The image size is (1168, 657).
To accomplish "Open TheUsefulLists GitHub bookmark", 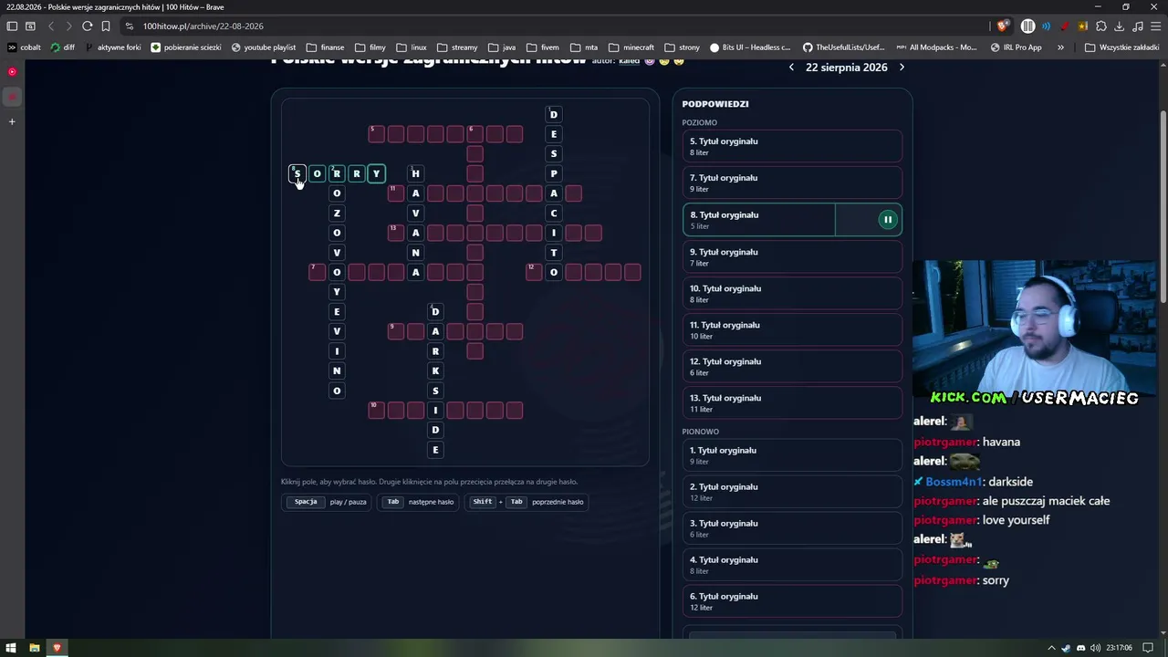I will tap(844, 47).
